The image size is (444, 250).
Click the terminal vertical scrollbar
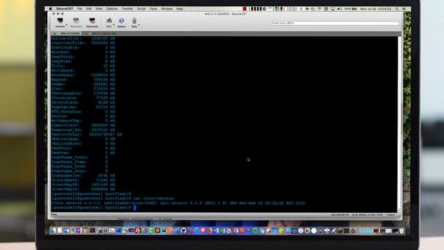400,124
